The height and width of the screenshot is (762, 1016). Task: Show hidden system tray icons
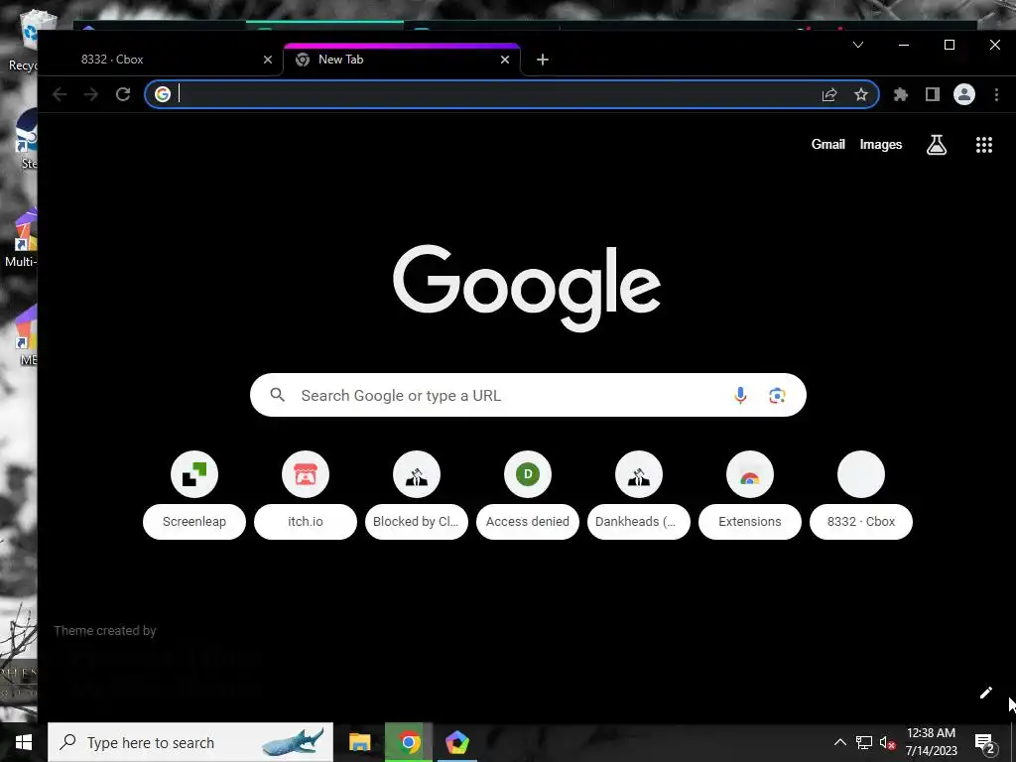click(x=839, y=742)
